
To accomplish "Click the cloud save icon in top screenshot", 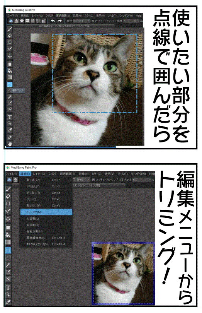I will (11, 21).
